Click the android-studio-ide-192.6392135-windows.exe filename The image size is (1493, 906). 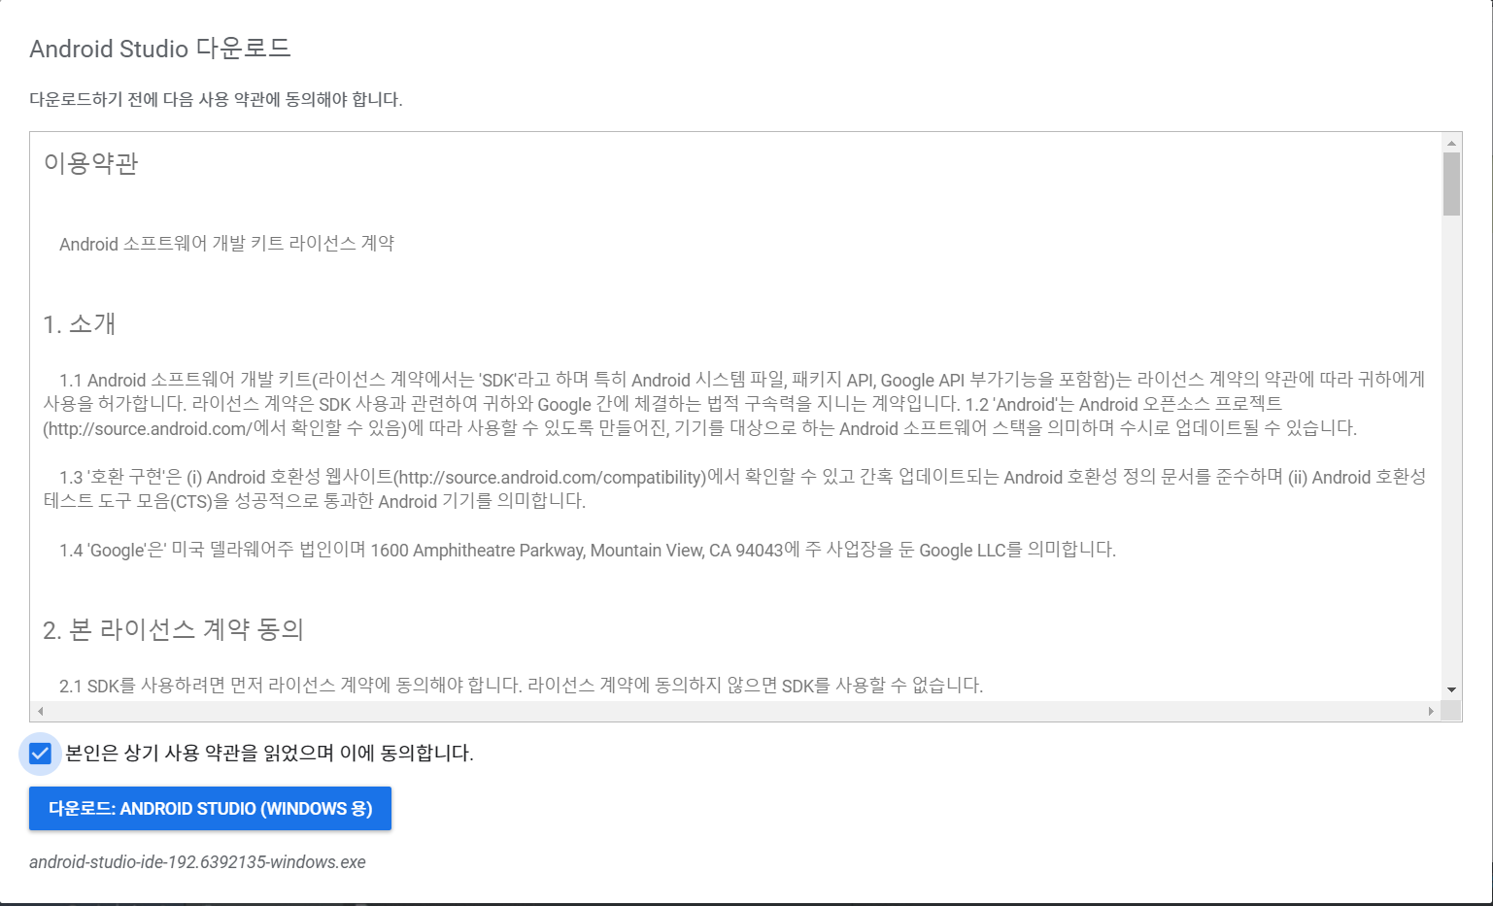pos(197,862)
